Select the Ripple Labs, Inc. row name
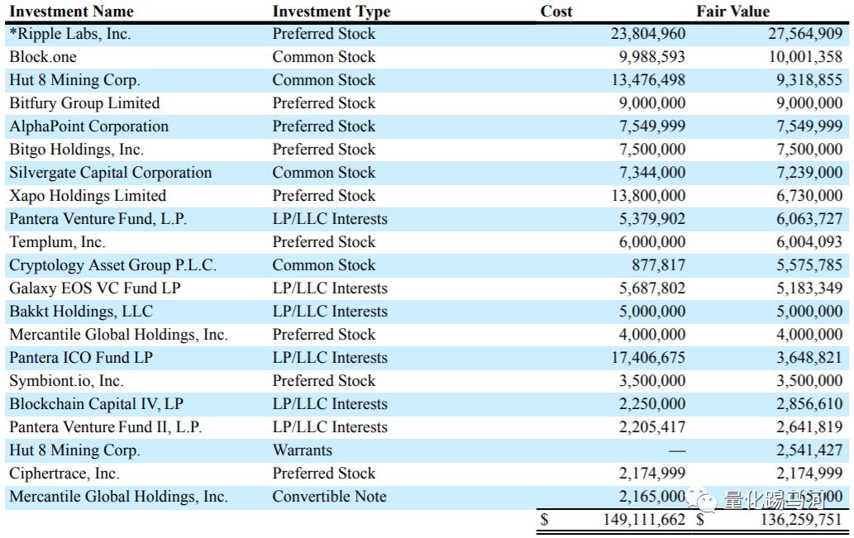Image resolution: width=854 pixels, height=538 pixels. [70, 34]
